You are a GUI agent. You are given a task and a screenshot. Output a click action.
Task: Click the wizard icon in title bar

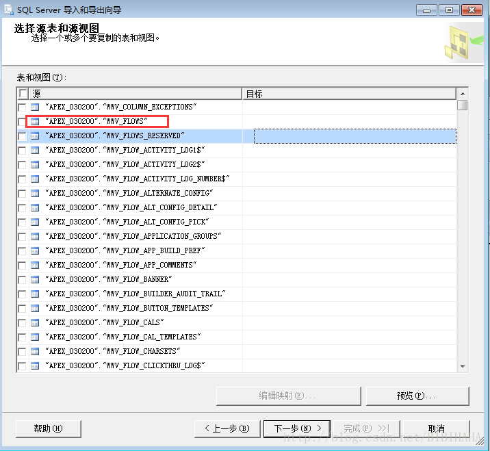click(x=9, y=10)
